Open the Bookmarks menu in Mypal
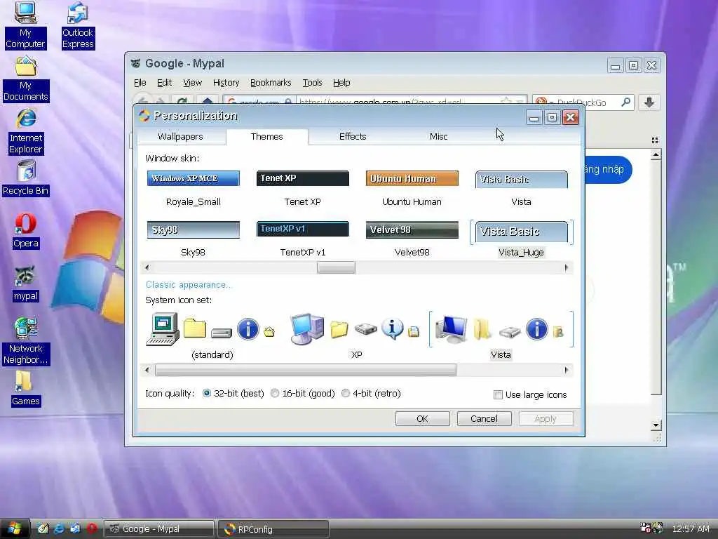 tap(271, 83)
